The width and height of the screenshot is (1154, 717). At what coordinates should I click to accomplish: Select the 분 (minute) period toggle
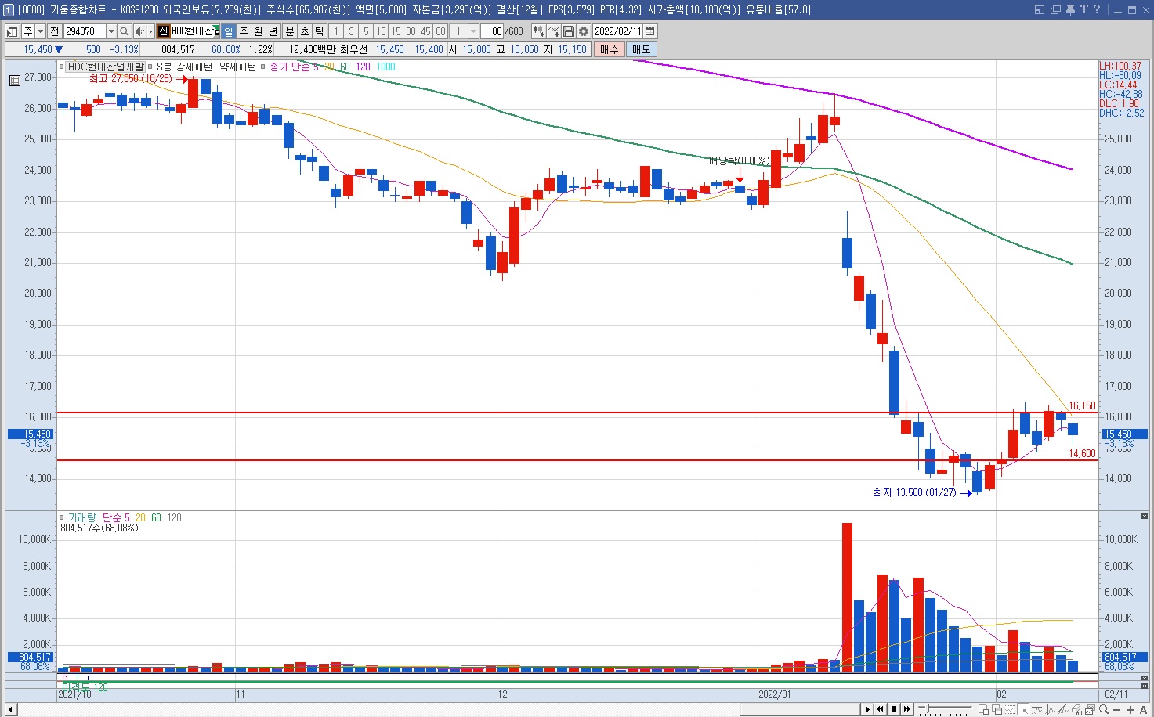[289, 31]
